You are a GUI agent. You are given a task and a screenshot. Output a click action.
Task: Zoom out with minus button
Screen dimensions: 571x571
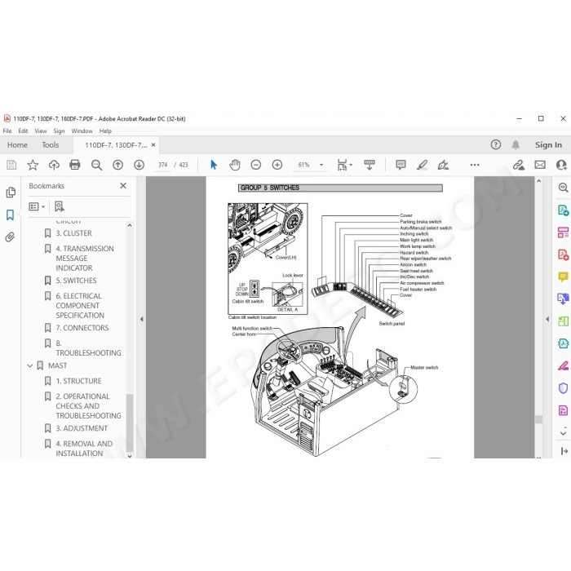(256, 165)
